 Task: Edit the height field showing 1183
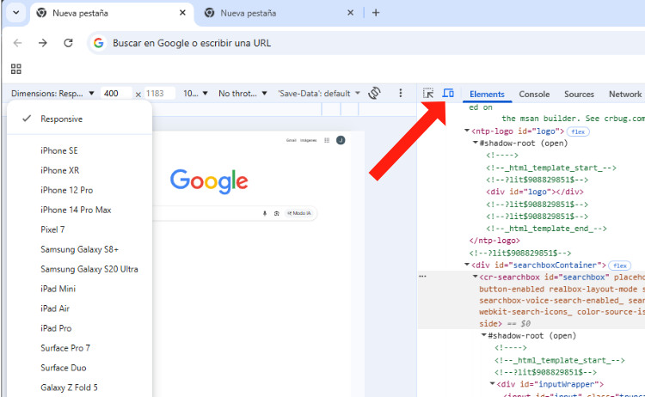[x=160, y=94]
